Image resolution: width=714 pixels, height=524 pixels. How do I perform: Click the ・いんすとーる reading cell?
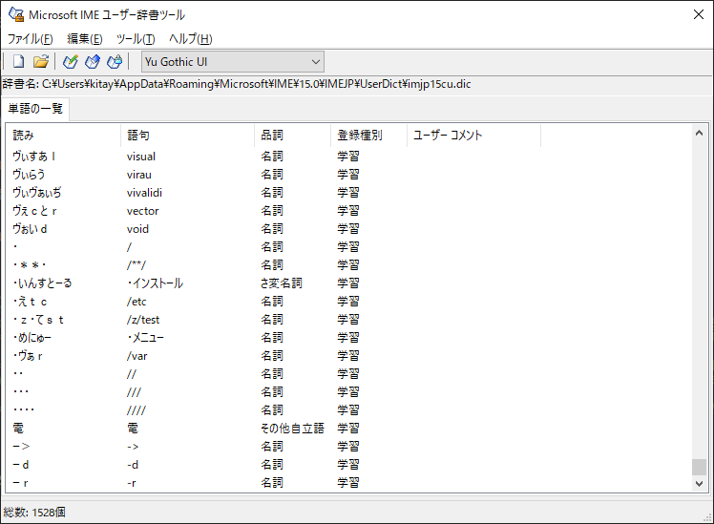(42, 283)
